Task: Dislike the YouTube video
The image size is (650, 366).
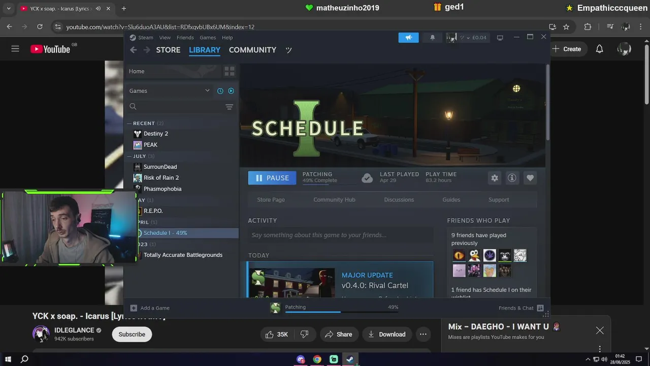Action: [x=305, y=334]
